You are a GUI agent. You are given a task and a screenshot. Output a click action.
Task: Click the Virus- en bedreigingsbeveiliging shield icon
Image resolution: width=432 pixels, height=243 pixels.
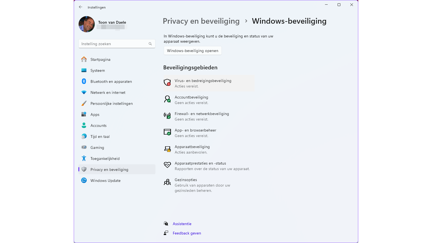[x=167, y=82]
